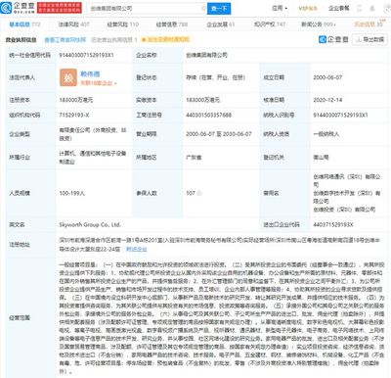This screenshot has width=391, height=378.
Task: Click the import-export code 440371529193X
Action: pos(333,224)
